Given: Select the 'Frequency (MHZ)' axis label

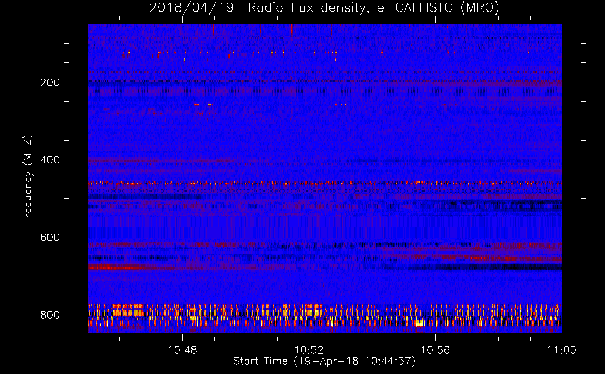Looking at the screenshot, I should coord(28,179).
